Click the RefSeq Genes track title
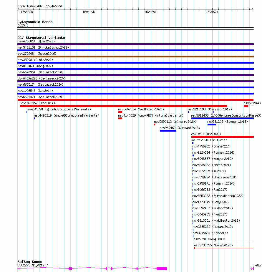 (x=30, y=262)
